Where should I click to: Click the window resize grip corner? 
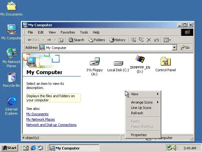tap(192, 139)
